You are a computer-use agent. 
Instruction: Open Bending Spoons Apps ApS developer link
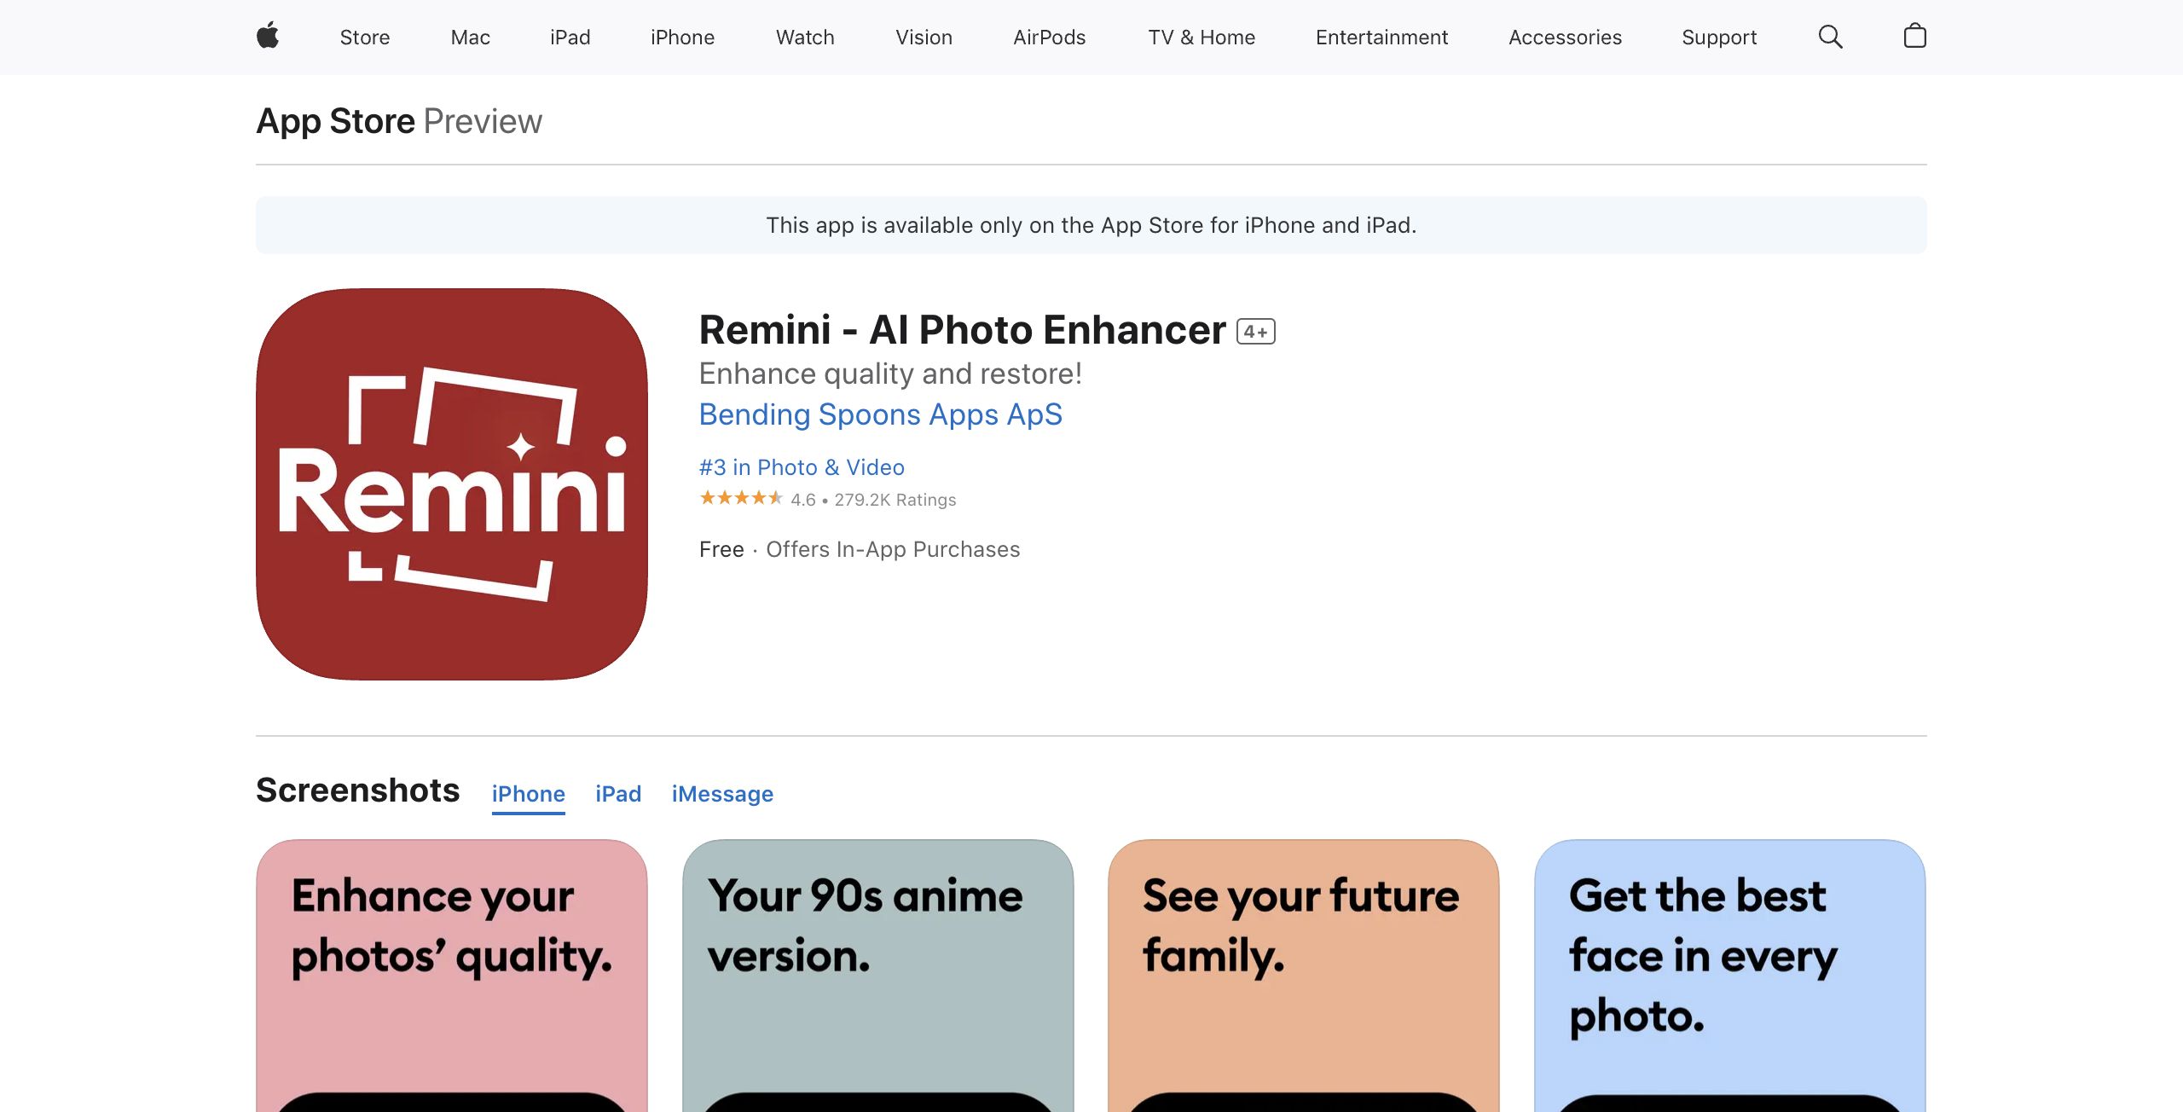(x=881, y=414)
